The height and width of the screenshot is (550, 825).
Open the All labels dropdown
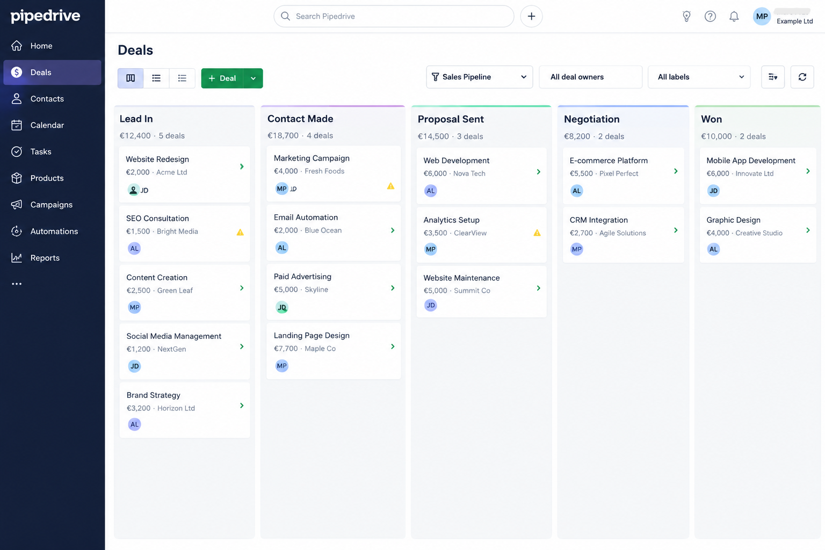coord(699,77)
